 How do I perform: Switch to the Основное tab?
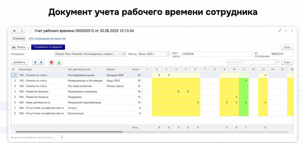pos(19,39)
